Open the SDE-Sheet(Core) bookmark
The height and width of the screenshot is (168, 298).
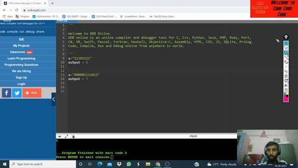(x=104, y=17)
